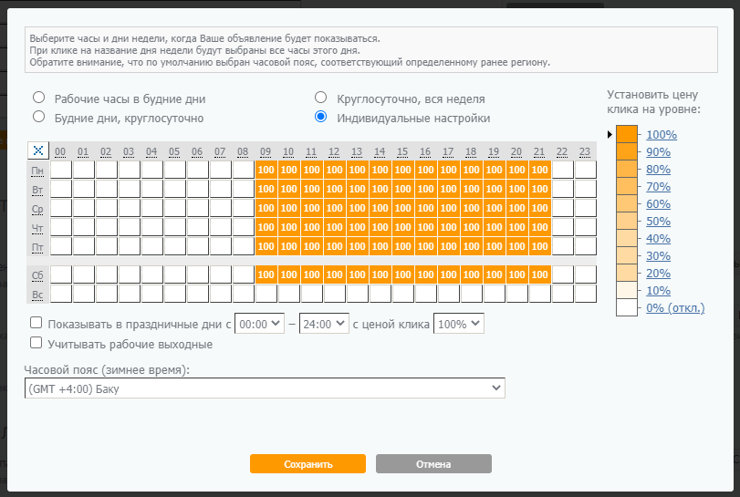Pick the 100% orange color swatch
This screenshot has width=740, height=497.
tap(627, 135)
